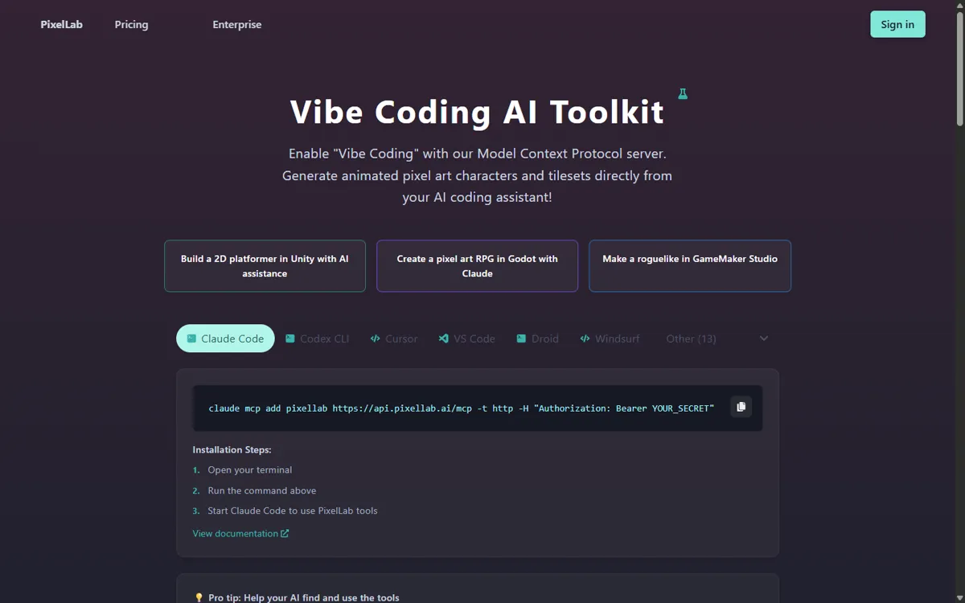
Task: Click the Sign in button
Action: click(x=897, y=24)
